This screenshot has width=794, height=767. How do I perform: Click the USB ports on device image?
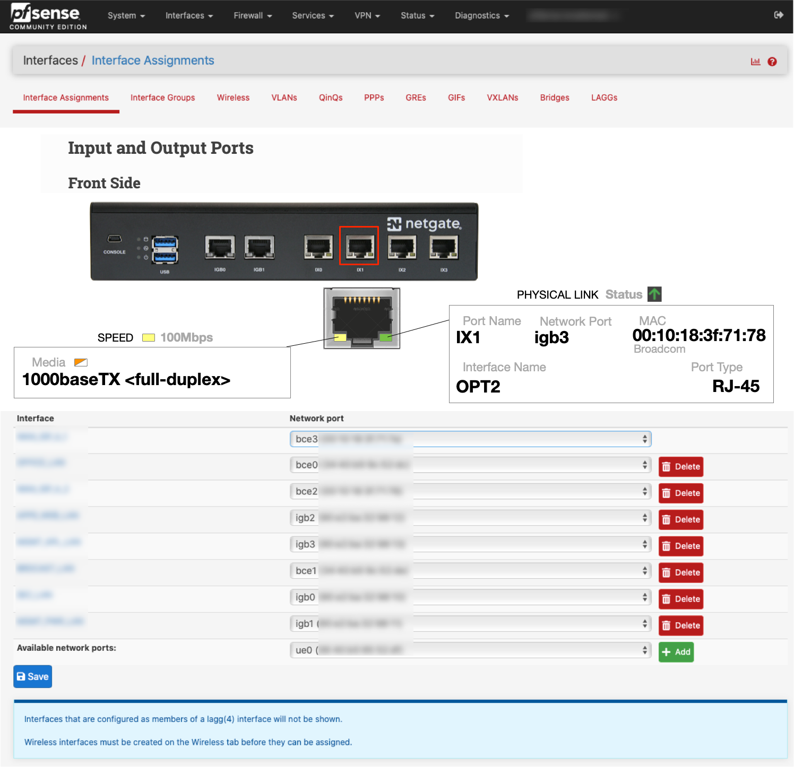tap(165, 250)
